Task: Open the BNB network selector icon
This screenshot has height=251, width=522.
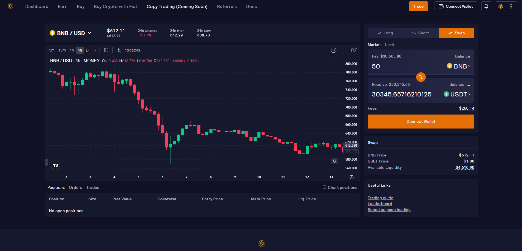Action: coord(501,6)
